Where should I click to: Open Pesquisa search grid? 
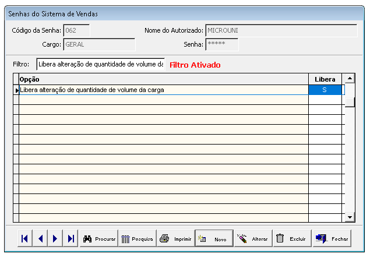tap(137, 238)
